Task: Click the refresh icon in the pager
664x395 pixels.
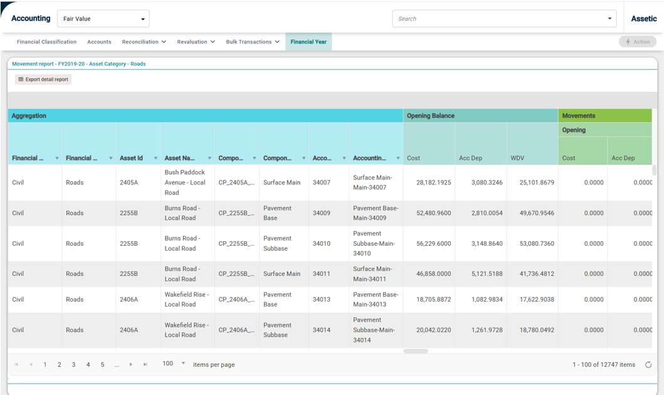Action: point(648,364)
